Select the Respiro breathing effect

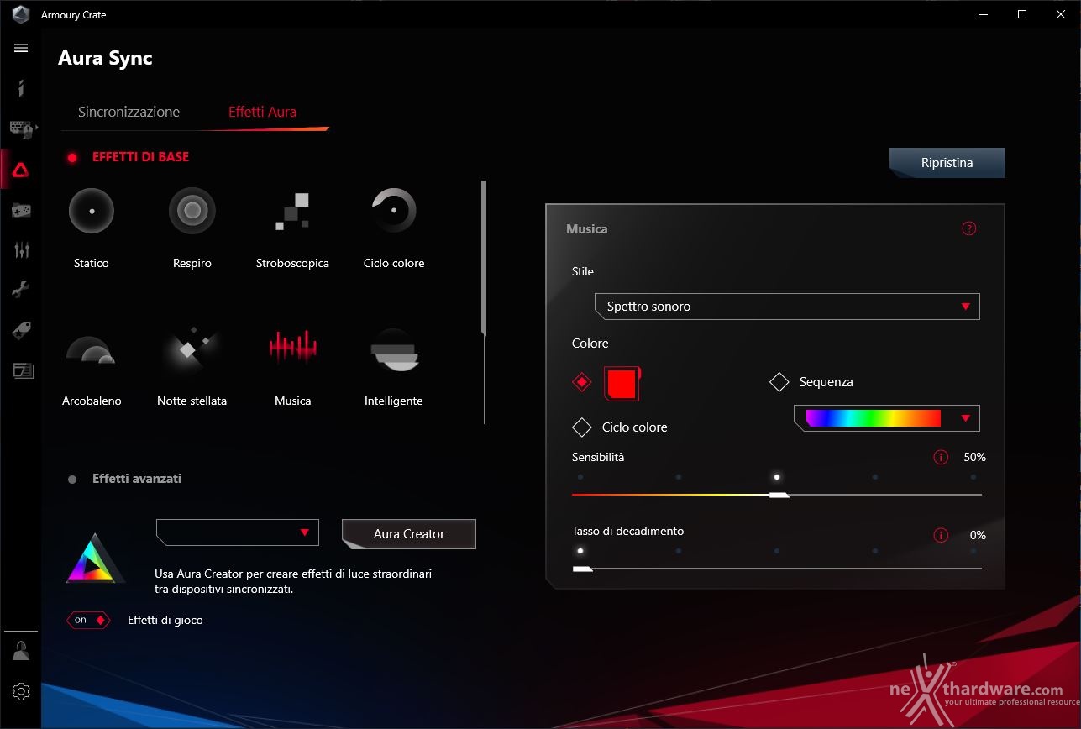[x=192, y=210]
